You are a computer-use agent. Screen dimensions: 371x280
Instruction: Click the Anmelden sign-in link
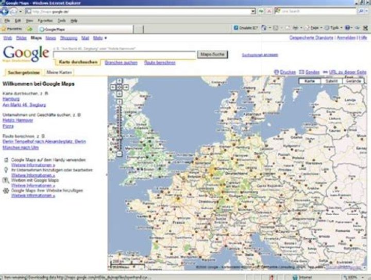(x=346, y=38)
